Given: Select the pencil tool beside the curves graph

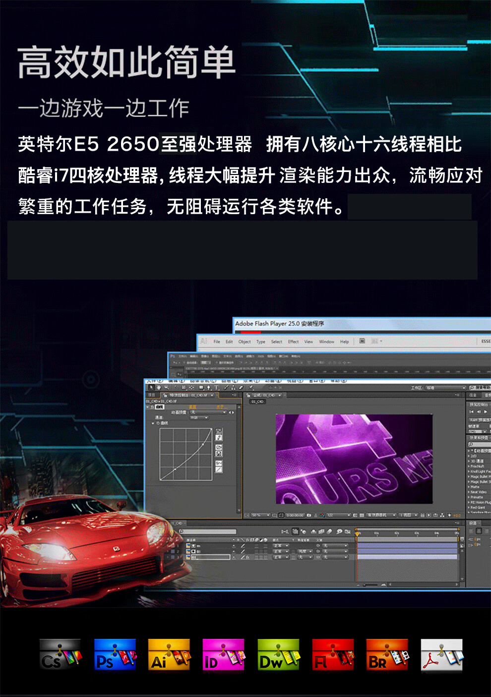Looking at the screenshot, I should [x=219, y=438].
